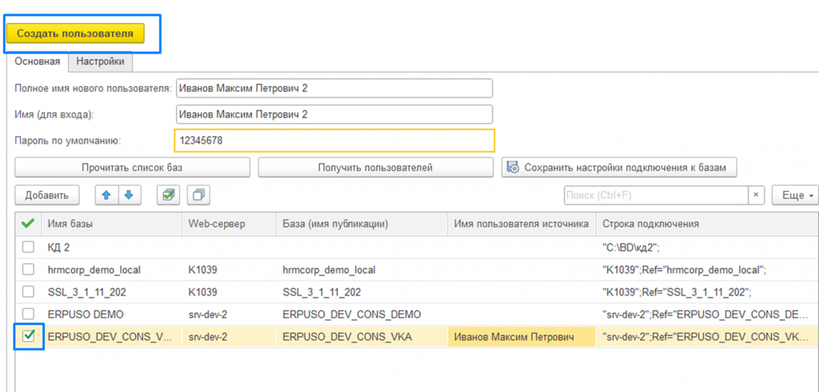819x392 pixels.
Task: Untick checkbox for ERPUSO_DEV_CONS_VKA row
Action: 28,337
